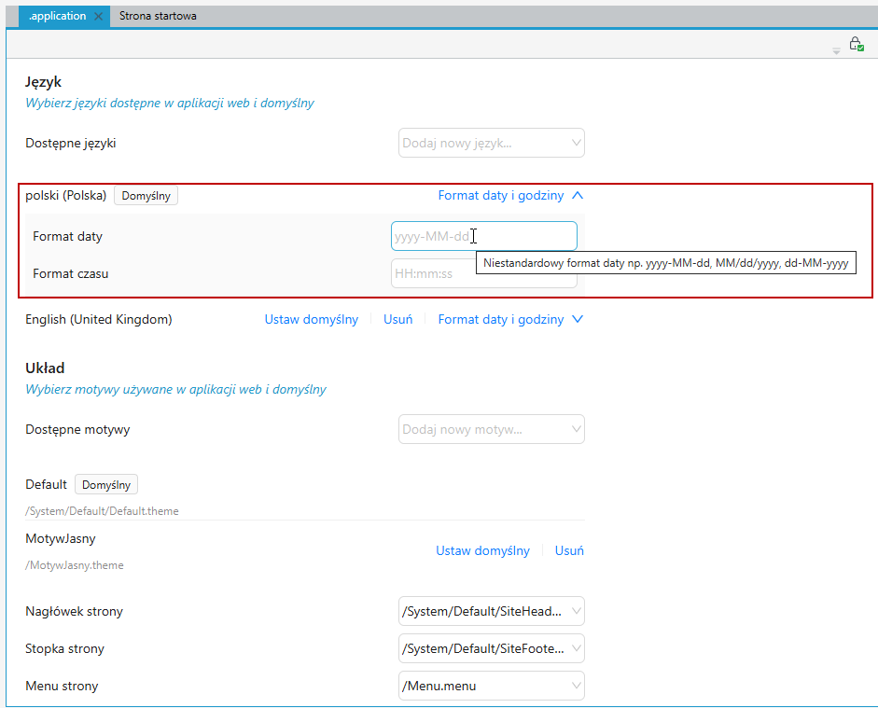This screenshot has height=708, width=878.
Task: Expand English Format daty i godziny section
Action: [510, 320]
